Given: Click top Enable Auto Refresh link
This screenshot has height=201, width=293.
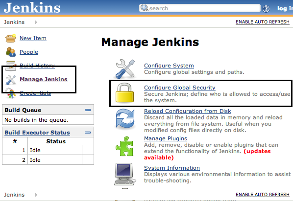Looking at the screenshot, I should 262,22.
